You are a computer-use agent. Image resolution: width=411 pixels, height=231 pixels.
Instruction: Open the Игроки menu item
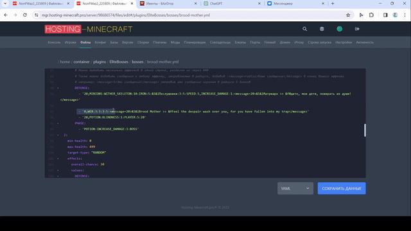(x=70, y=42)
